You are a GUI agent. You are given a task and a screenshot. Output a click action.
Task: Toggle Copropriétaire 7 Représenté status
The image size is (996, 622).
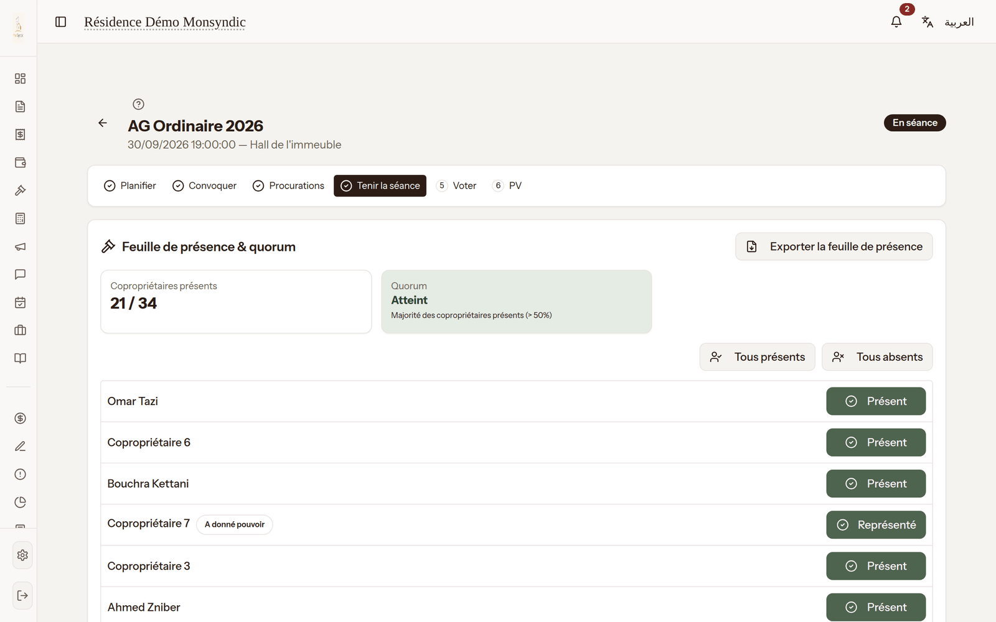[x=876, y=525]
